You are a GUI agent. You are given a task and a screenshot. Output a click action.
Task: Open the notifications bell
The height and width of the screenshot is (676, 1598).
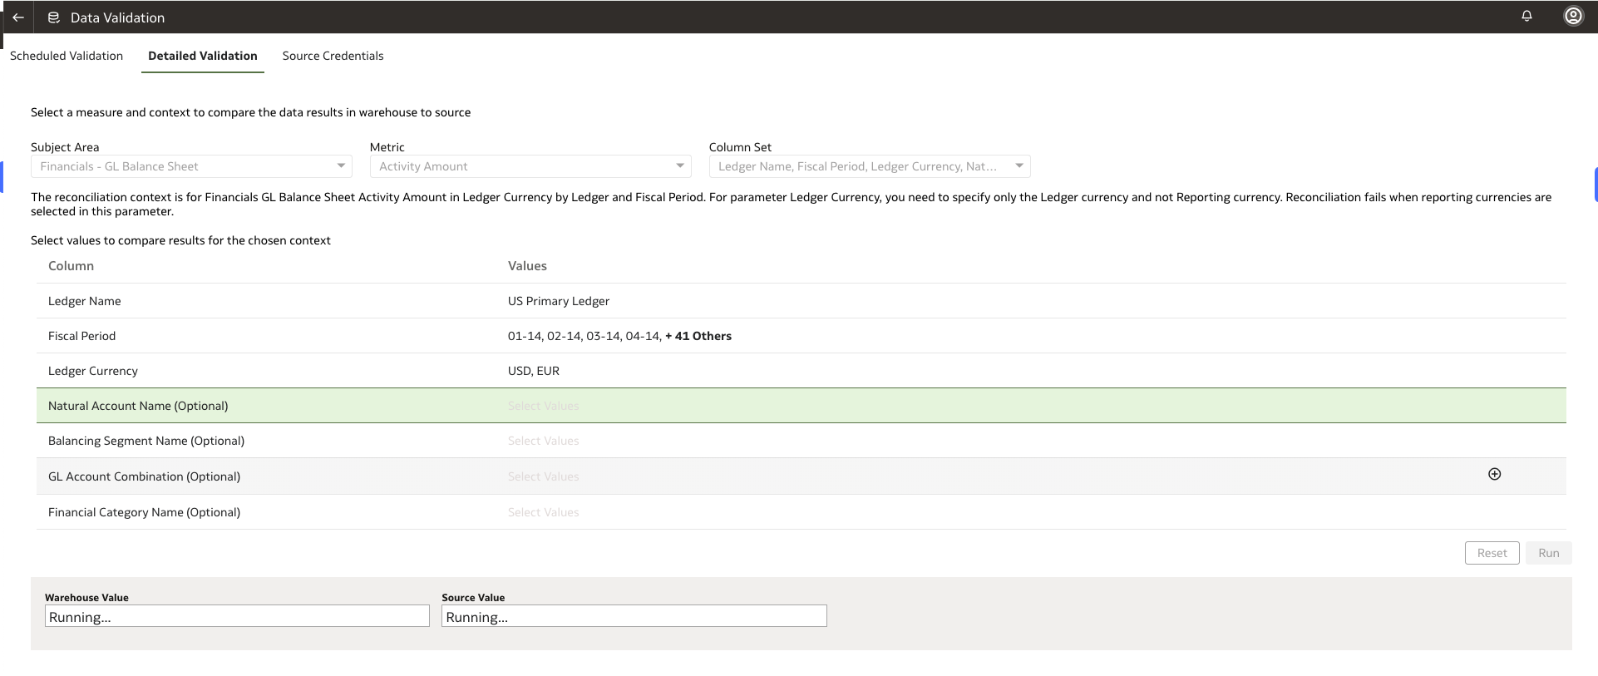pyautogui.click(x=1526, y=17)
